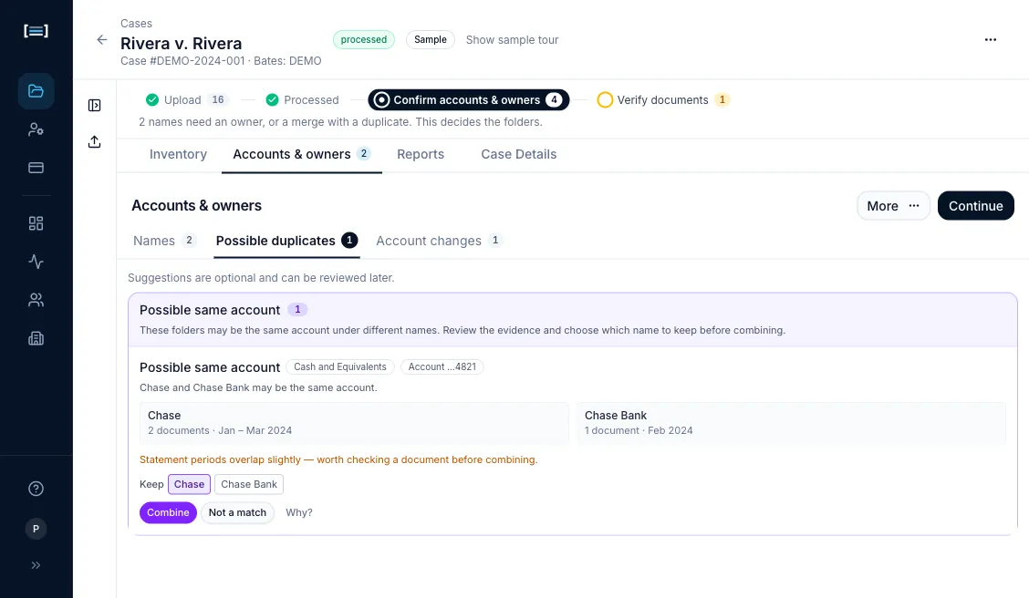1029x598 pixels.
Task: Open the Chase Bank folder card
Action: (x=792, y=423)
